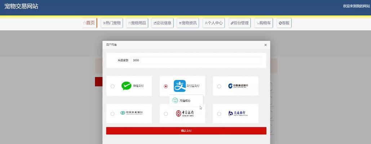Open the 购物车 shopping cart
This screenshot has height=144, width=371.
pos(264,23)
